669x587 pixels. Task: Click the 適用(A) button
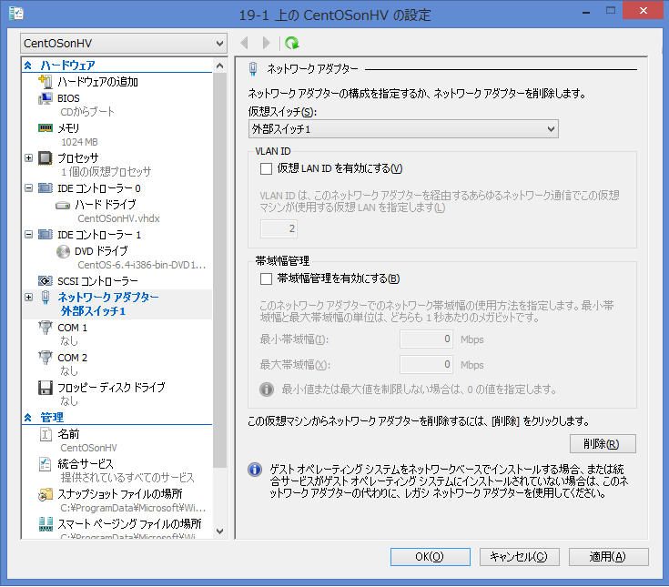[x=608, y=557]
